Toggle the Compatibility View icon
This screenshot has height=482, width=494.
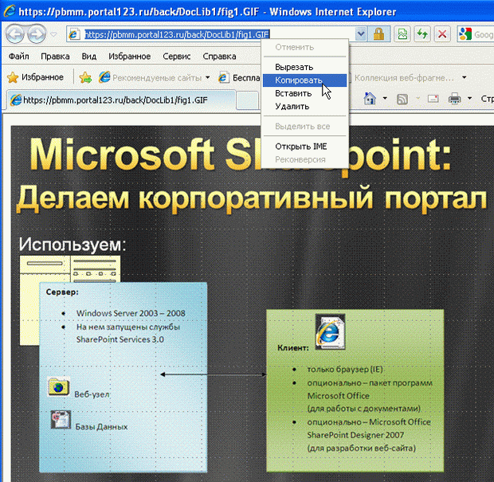(404, 34)
